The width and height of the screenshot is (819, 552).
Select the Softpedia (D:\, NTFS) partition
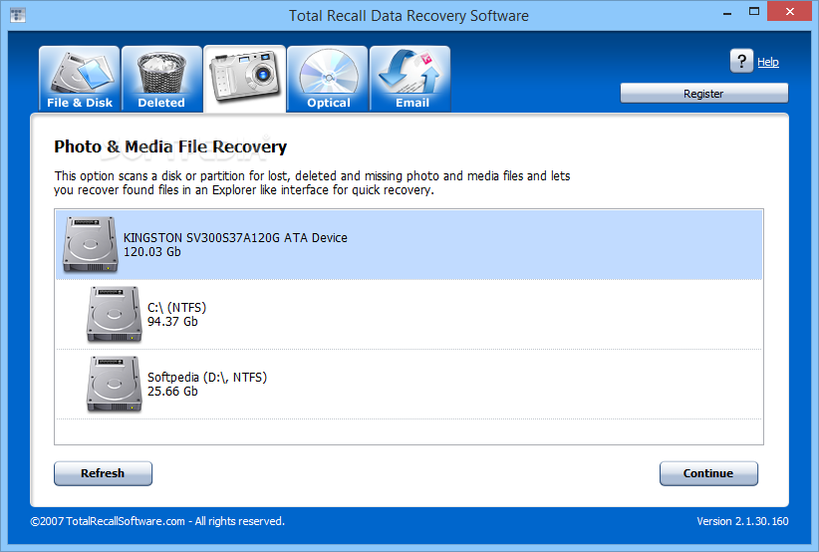(409, 385)
